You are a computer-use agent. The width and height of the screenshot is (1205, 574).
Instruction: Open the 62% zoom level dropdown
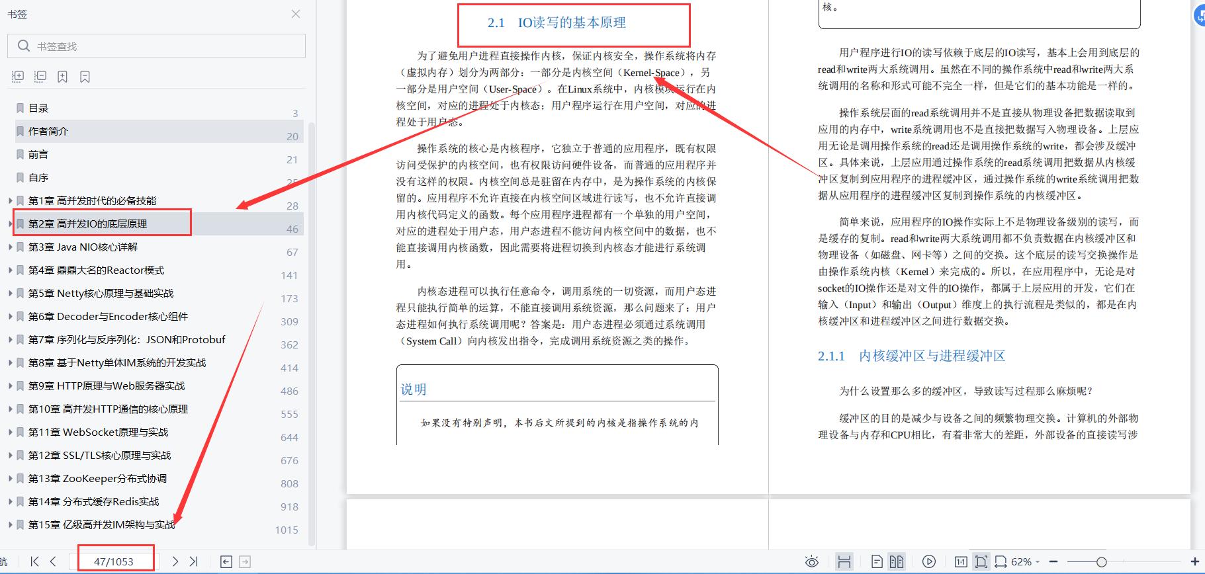point(1026,561)
